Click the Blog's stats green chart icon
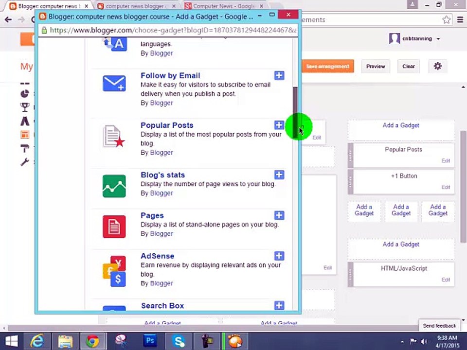Image resolution: width=467 pixels, height=350 pixels. [x=114, y=186]
